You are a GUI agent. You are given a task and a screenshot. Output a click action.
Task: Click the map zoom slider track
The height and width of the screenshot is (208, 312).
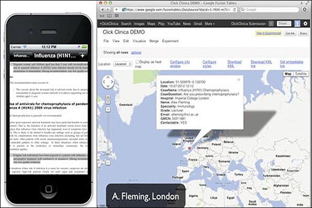click(108, 136)
